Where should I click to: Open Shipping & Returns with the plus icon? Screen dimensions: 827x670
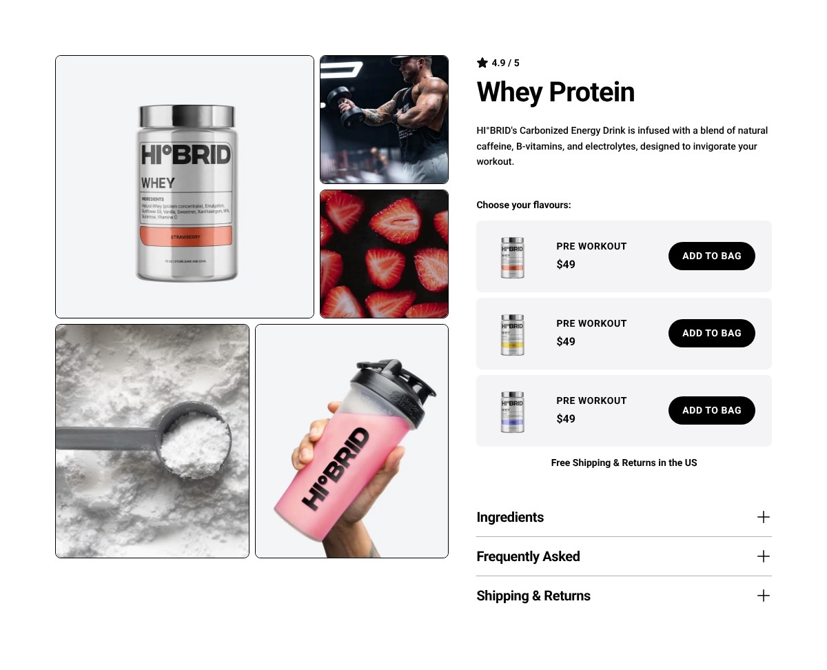(x=763, y=596)
